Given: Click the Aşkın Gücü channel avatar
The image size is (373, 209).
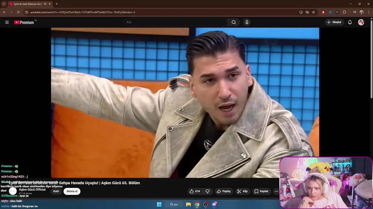Looking at the screenshot, I should [x=13, y=191].
